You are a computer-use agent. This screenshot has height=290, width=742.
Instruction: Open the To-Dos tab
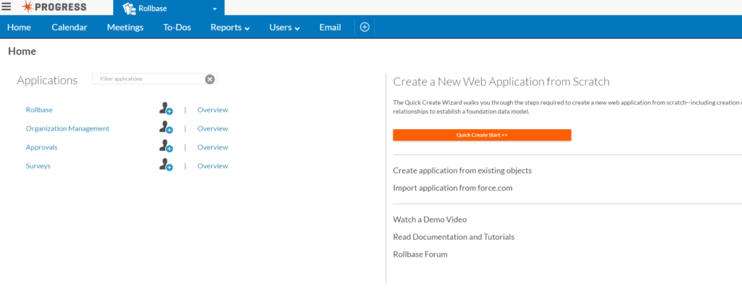click(x=177, y=28)
